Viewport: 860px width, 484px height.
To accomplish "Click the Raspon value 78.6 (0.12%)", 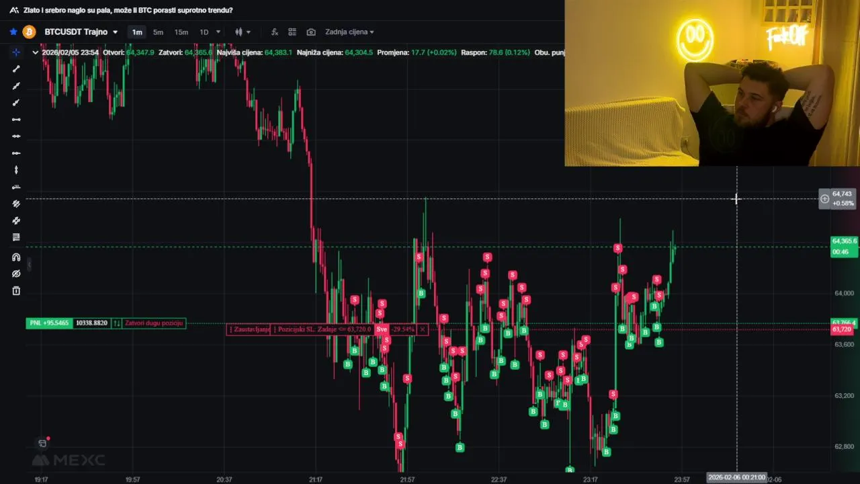I will click(509, 52).
